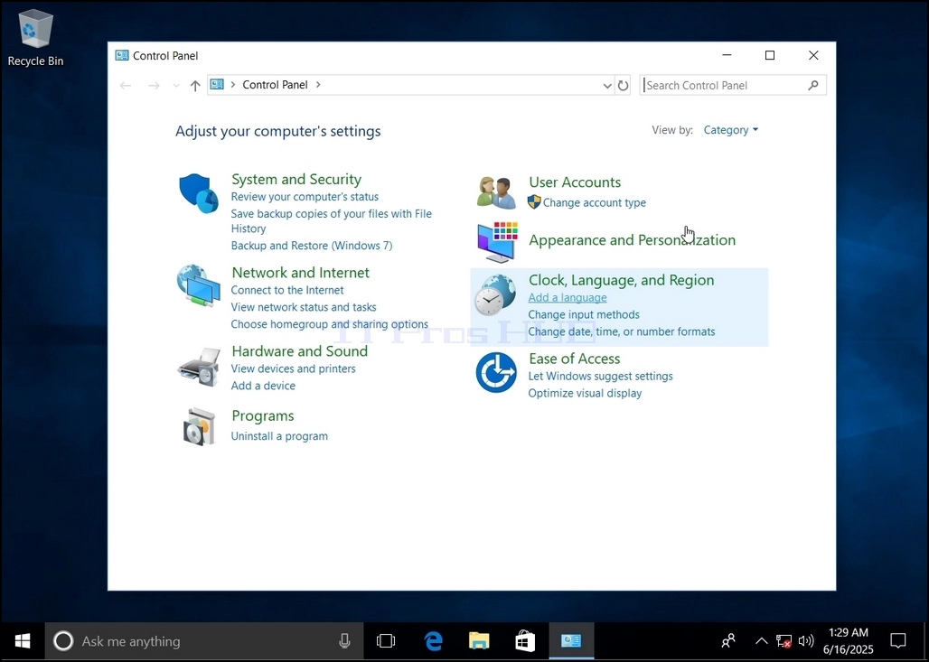This screenshot has width=929, height=662.
Task: Go back with the left arrow
Action: coord(125,86)
